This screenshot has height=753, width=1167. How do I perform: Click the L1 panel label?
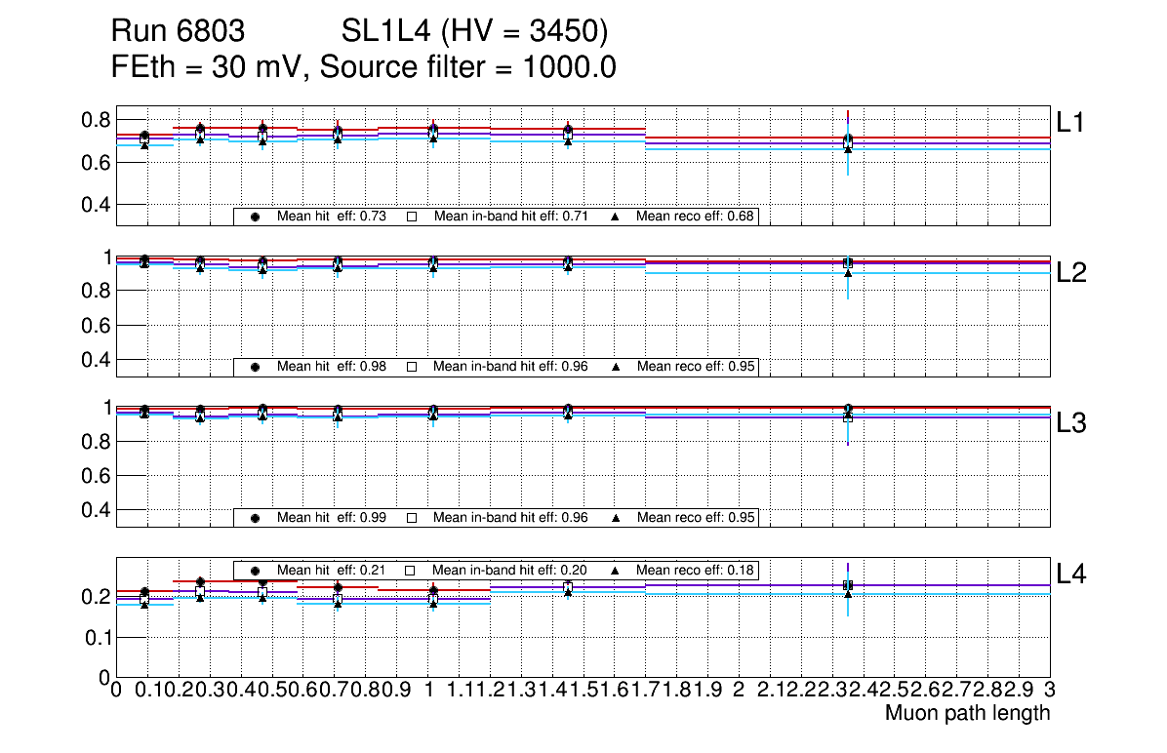pyautogui.click(x=1071, y=122)
